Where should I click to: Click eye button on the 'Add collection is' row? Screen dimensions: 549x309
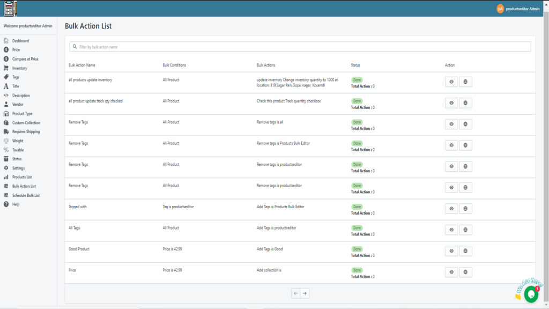point(451,272)
